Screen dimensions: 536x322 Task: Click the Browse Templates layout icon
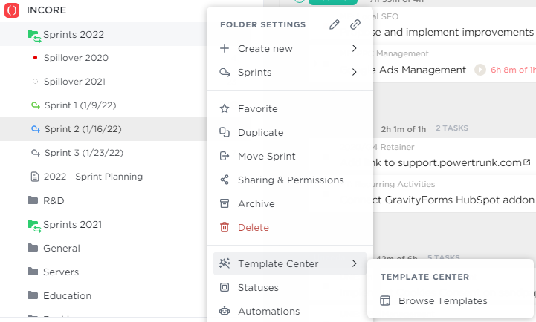tap(385, 300)
